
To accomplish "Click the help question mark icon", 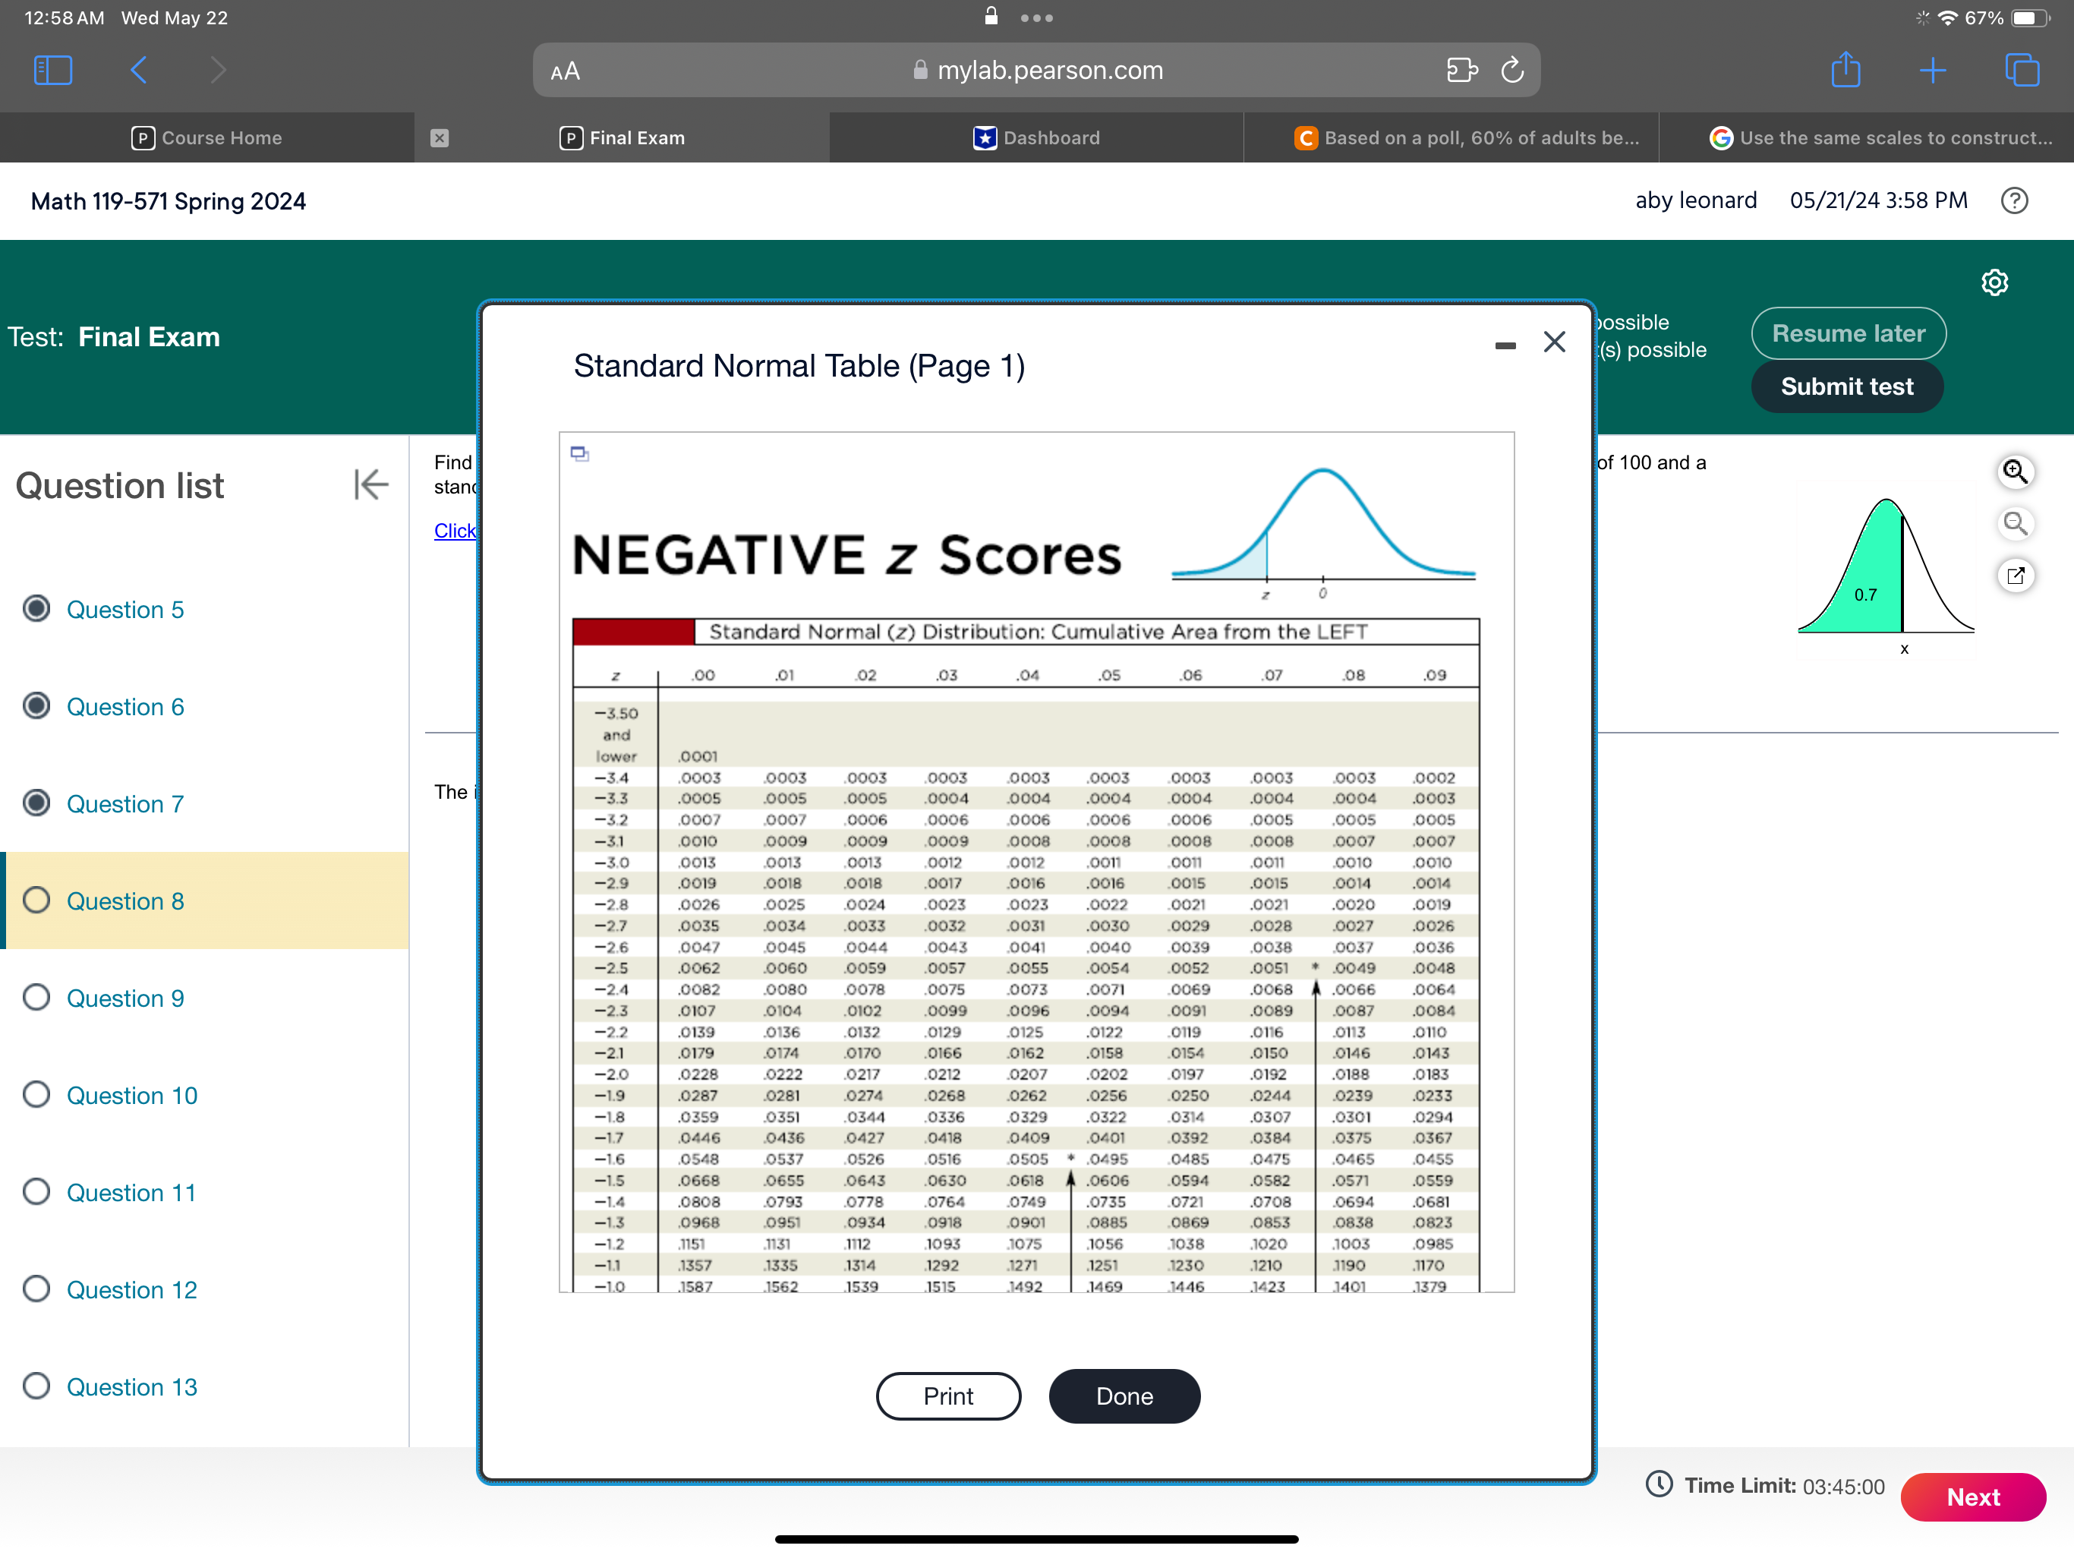I will [x=2013, y=200].
